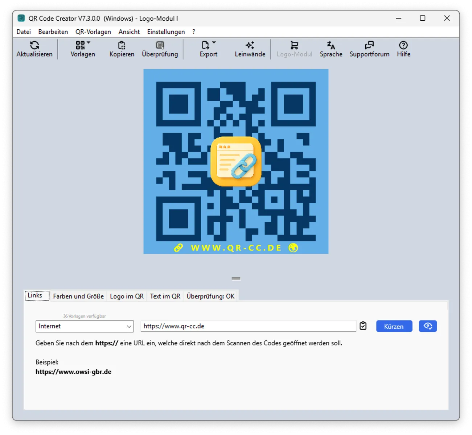The height and width of the screenshot is (435, 472).
Task: Maximize the QR Code Creator window
Action: pyautogui.click(x=422, y=18)
